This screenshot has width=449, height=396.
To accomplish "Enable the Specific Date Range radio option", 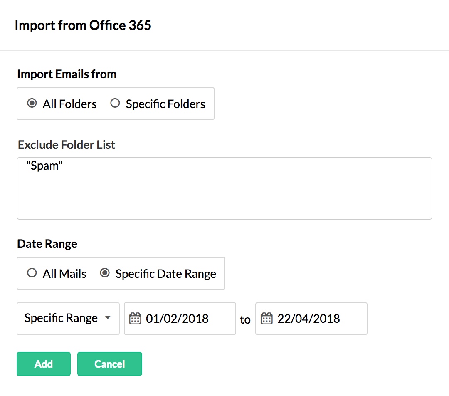I will click(x=105, y=273).
